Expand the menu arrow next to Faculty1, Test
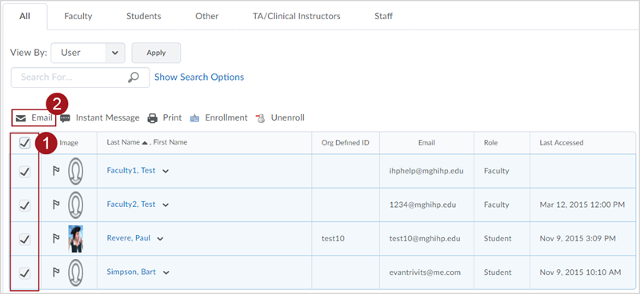Screen dimensions: 640x294 166,171
